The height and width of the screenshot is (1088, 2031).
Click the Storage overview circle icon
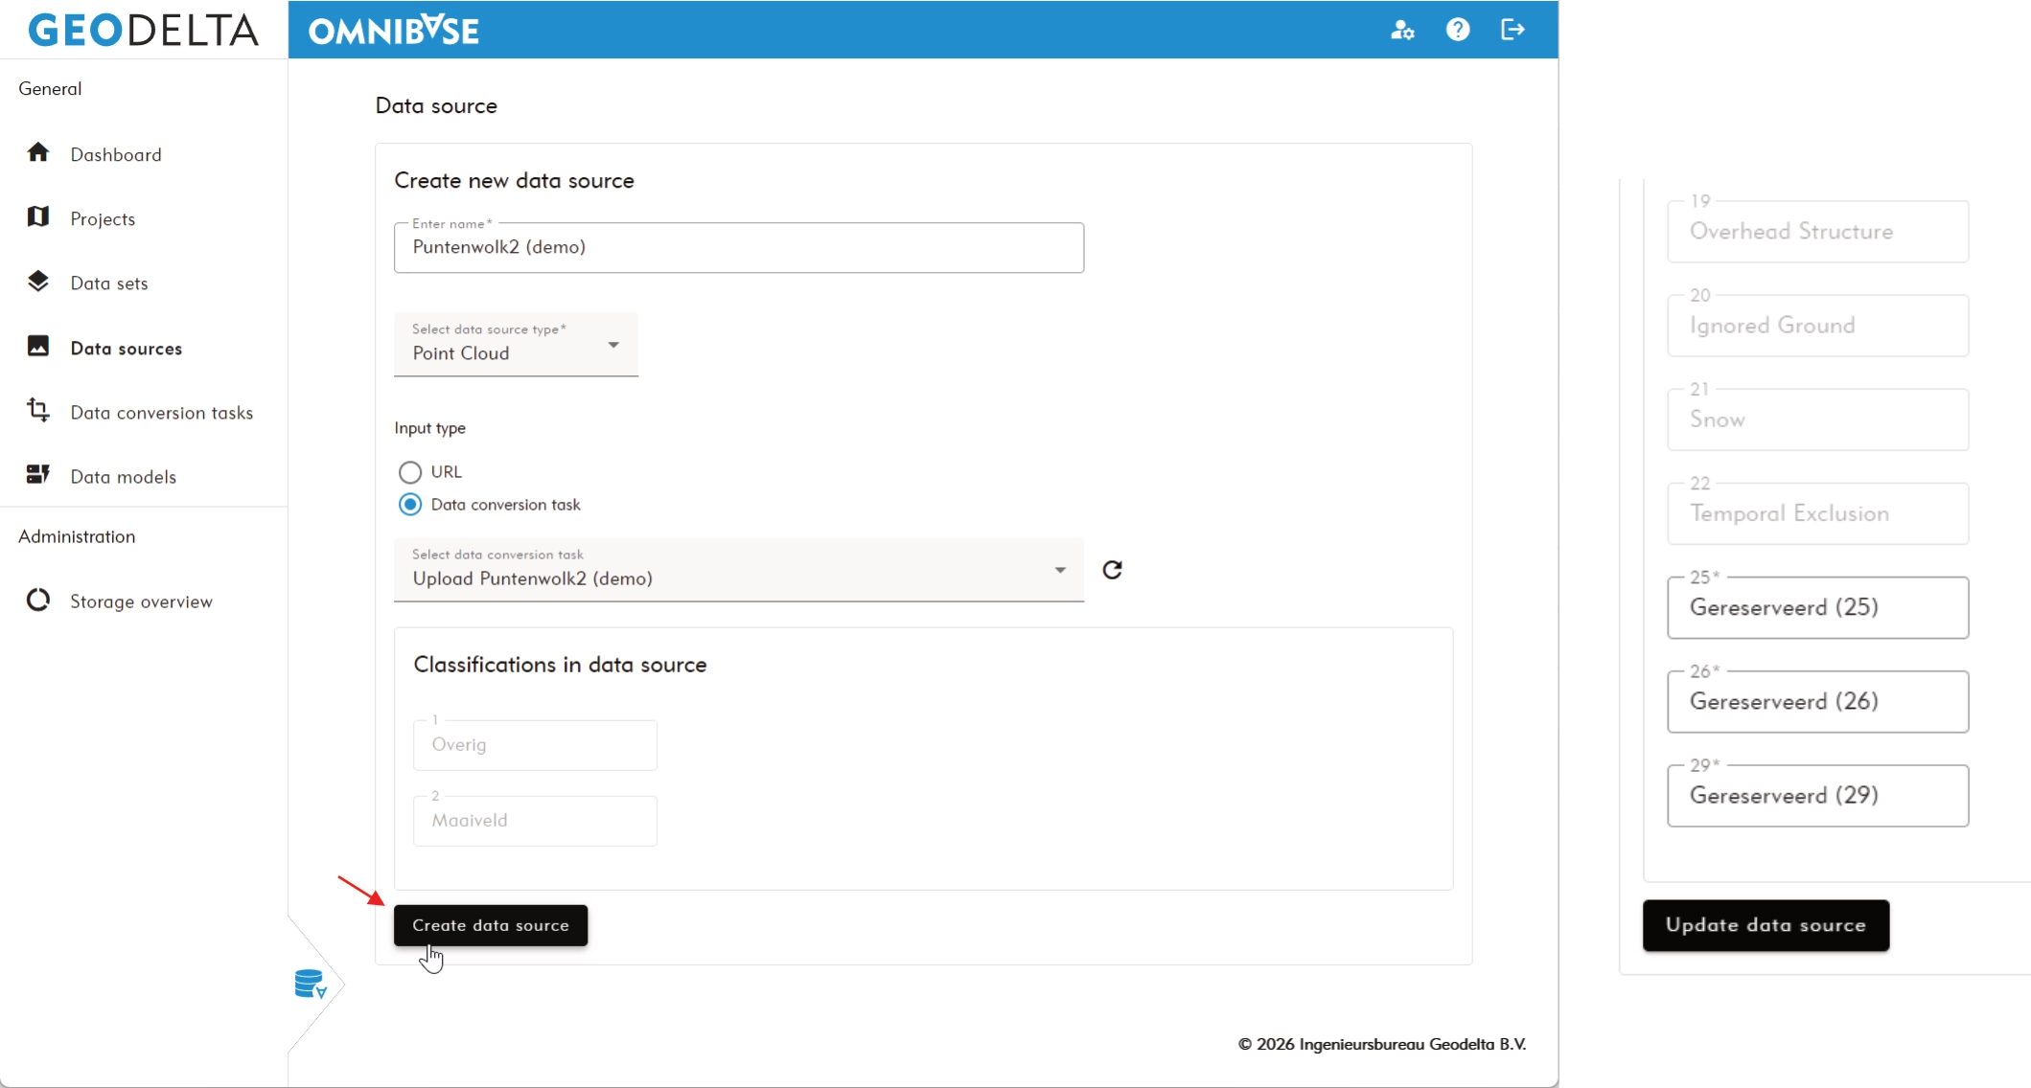(38, 601)
